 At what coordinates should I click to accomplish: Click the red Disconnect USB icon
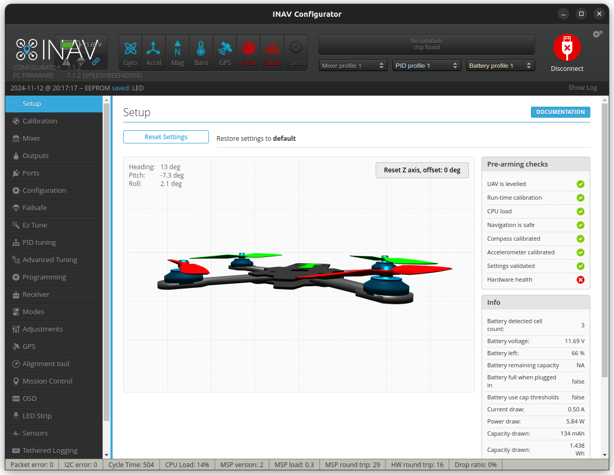point(567,47)
